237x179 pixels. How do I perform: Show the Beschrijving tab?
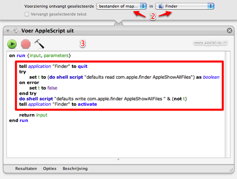pyautogui.click(x=75, y=169)
